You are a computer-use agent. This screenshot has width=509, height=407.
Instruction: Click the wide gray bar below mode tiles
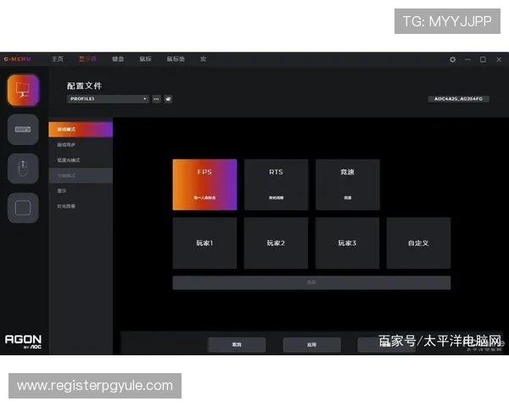(x=311, y=282)
